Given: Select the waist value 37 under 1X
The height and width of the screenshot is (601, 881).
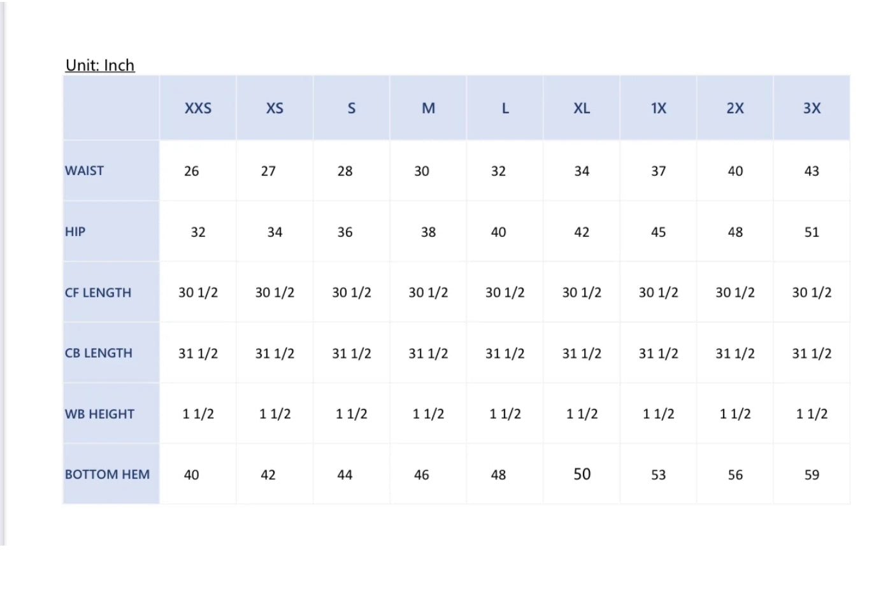Looking at the screenshot, I should (658, 171).
